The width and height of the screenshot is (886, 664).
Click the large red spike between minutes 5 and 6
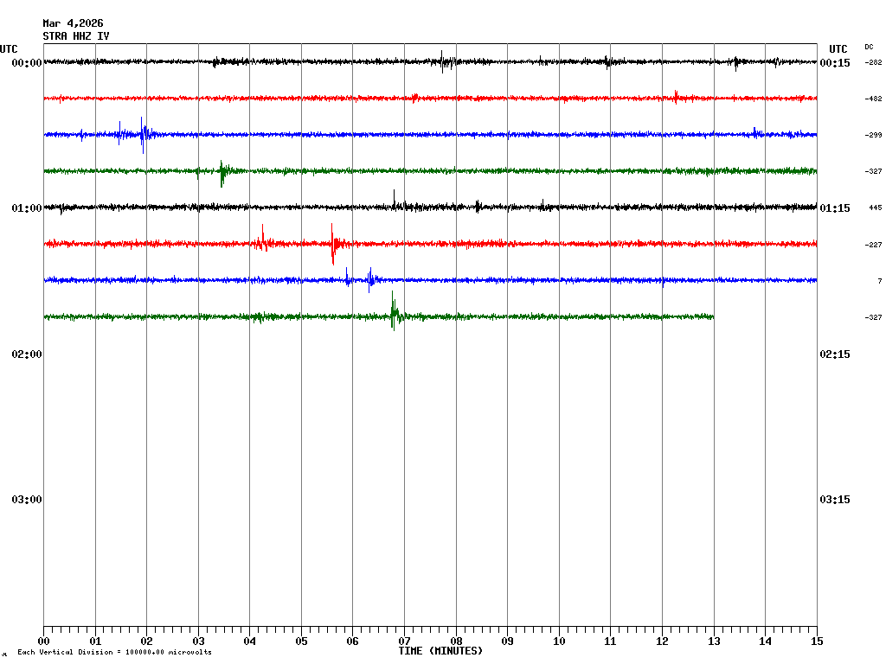pos(332,245)
